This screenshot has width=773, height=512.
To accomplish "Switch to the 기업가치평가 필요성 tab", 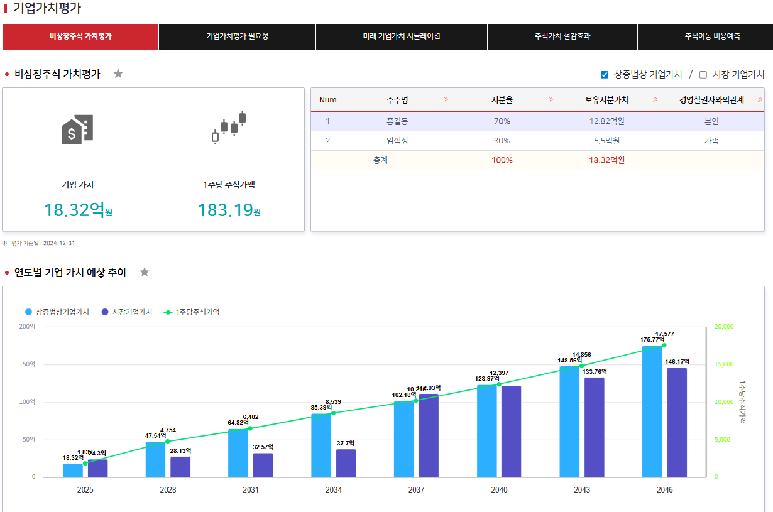I will click(237, 36).
